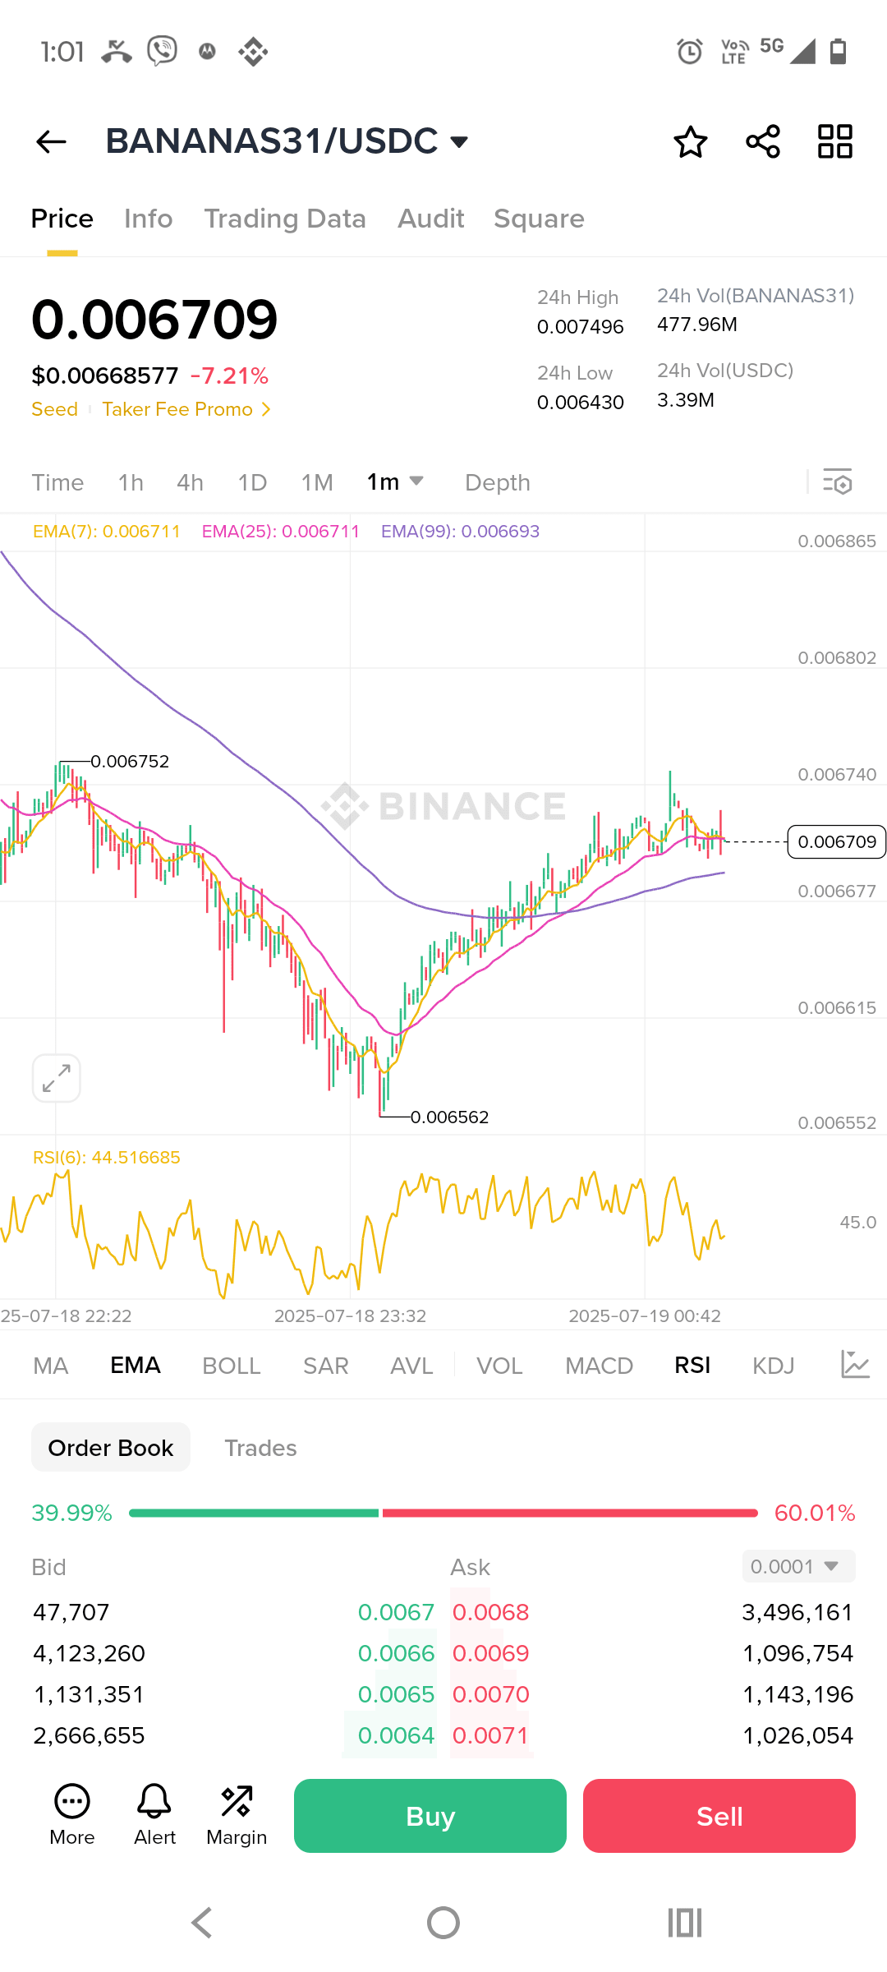Toggle the VOL indicator
887x1972 pixels.
[x=499, y=1366]
